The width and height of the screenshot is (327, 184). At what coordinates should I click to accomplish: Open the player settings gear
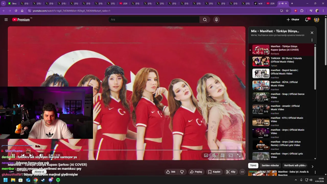point(214,155)
